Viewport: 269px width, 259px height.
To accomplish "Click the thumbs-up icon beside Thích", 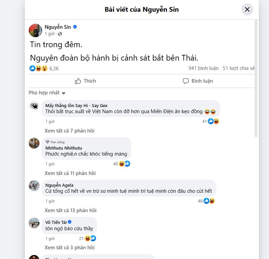I will pos(78,81).
